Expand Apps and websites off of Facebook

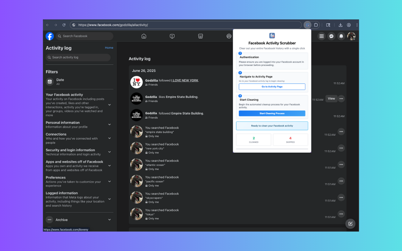[110, 166]
